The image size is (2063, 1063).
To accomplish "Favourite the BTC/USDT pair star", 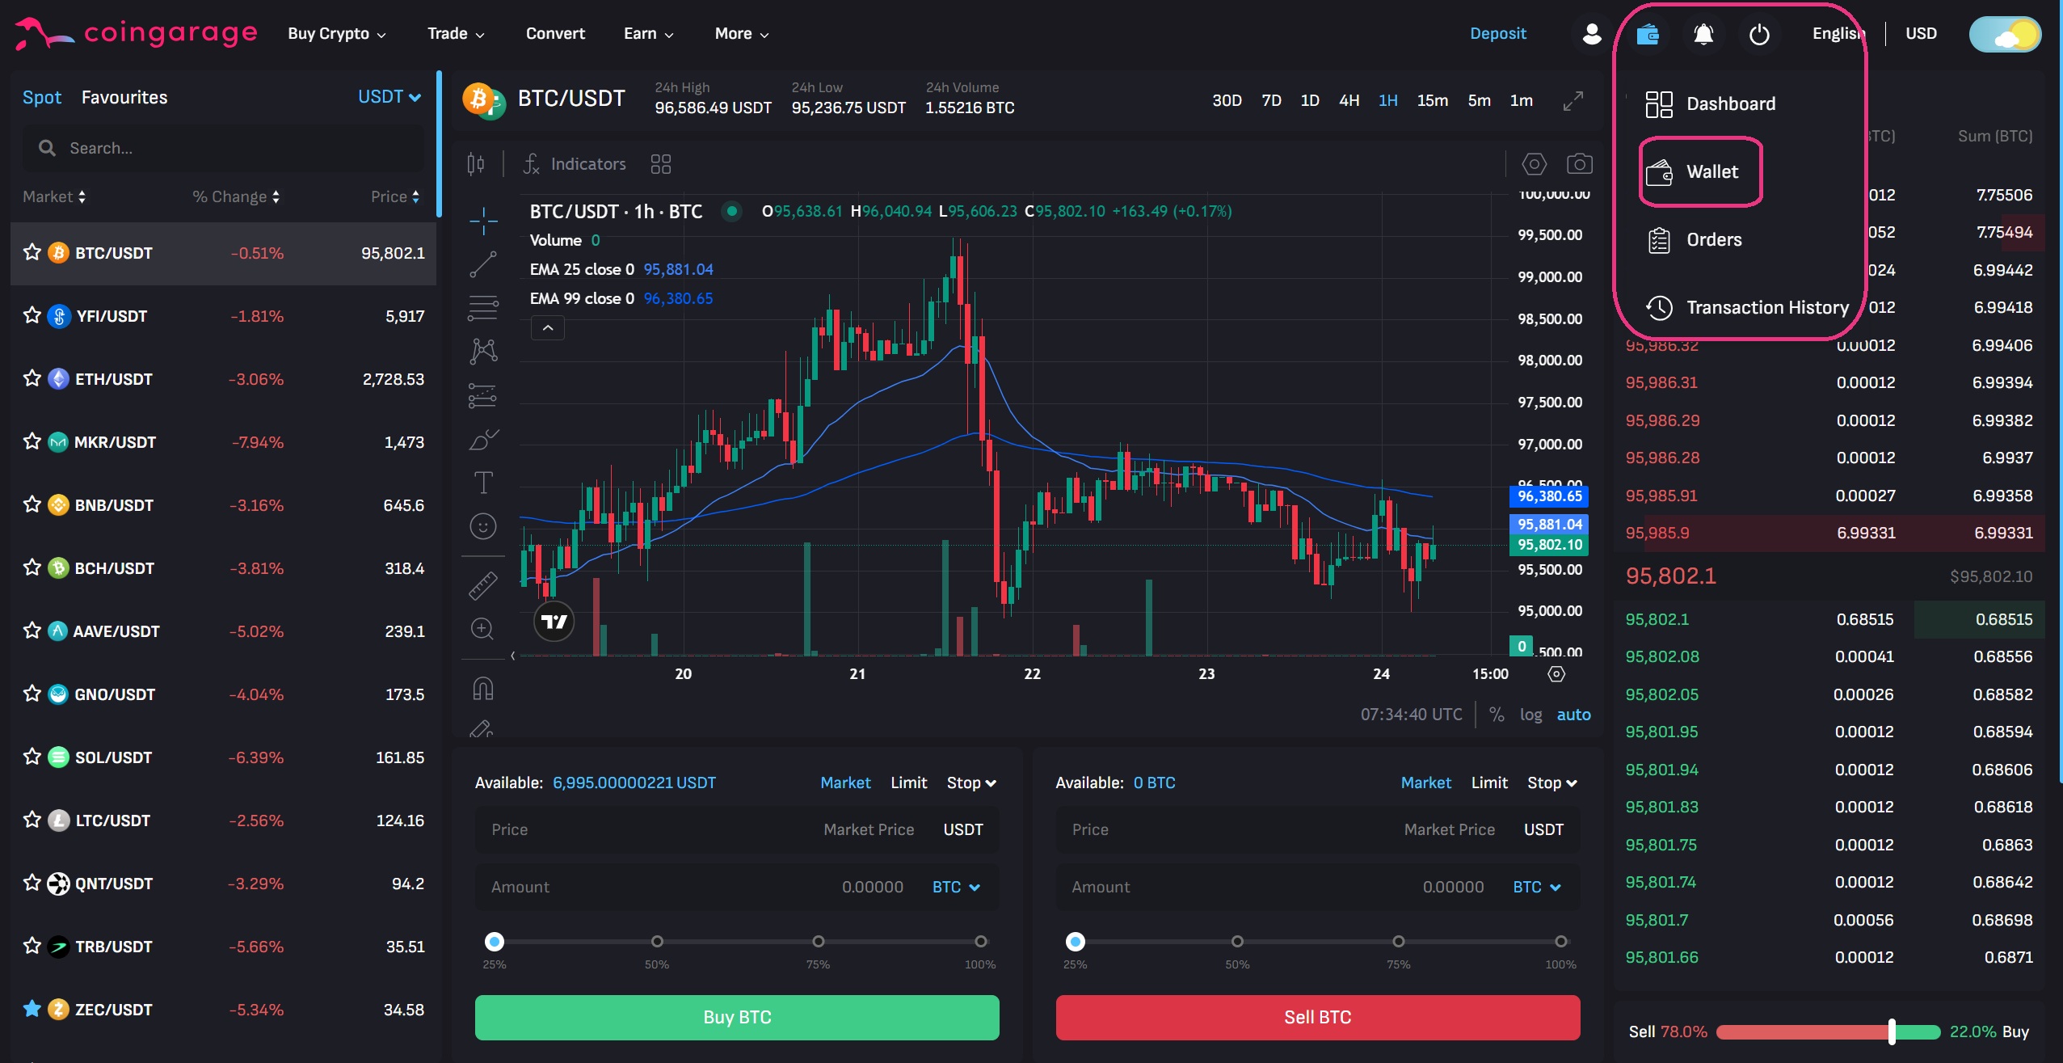I will coord(32,252).
